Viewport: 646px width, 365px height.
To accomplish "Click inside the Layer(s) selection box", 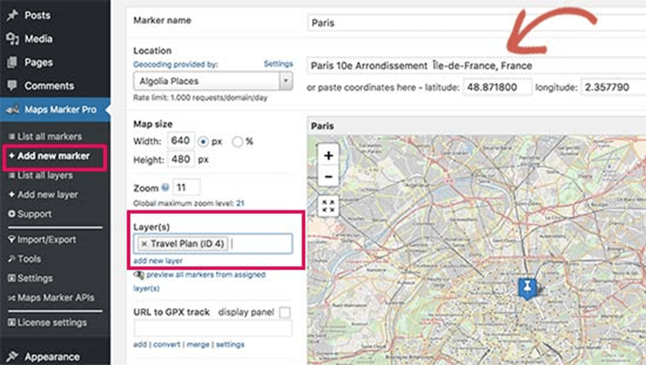I will click(x=213, y=244).
